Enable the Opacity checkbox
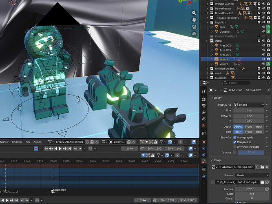 [x=235, y=153]
